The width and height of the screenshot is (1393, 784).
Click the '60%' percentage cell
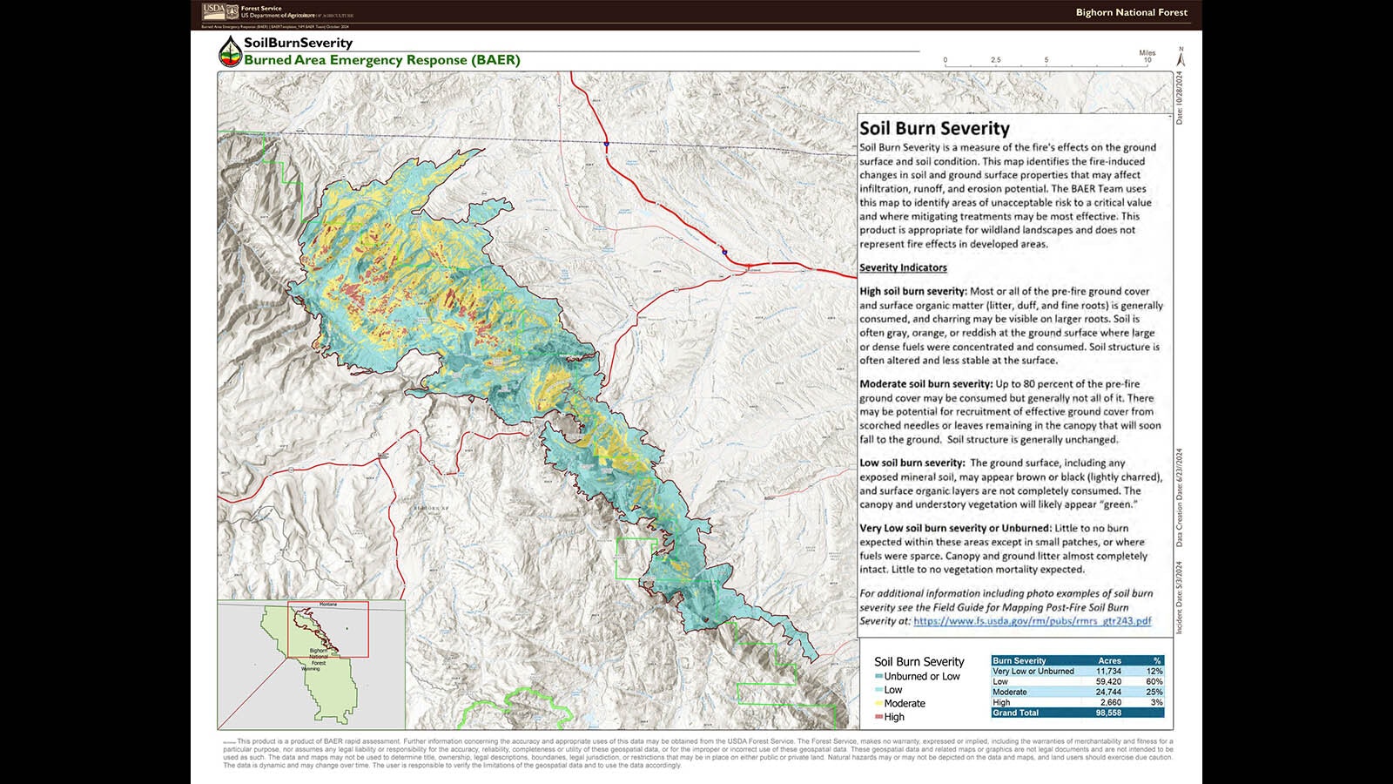tap(1154, 681)
